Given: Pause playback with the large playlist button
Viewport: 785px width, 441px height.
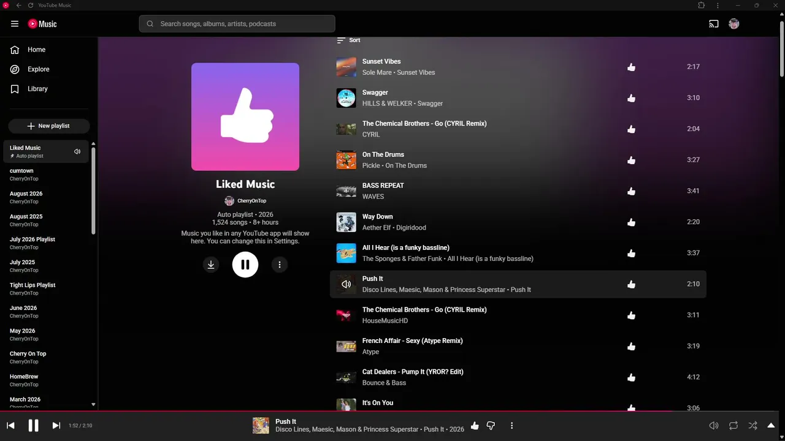Looking at the screenshot, I should pyautogui.click(x=245, y=265).
